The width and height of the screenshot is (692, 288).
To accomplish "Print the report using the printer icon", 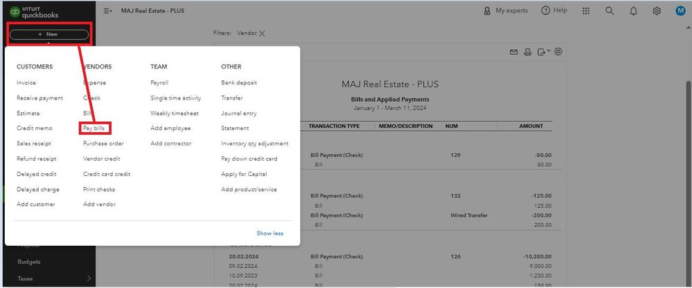I will (527, 52).
